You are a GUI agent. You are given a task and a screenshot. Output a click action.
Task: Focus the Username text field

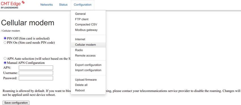coord(36,73)
